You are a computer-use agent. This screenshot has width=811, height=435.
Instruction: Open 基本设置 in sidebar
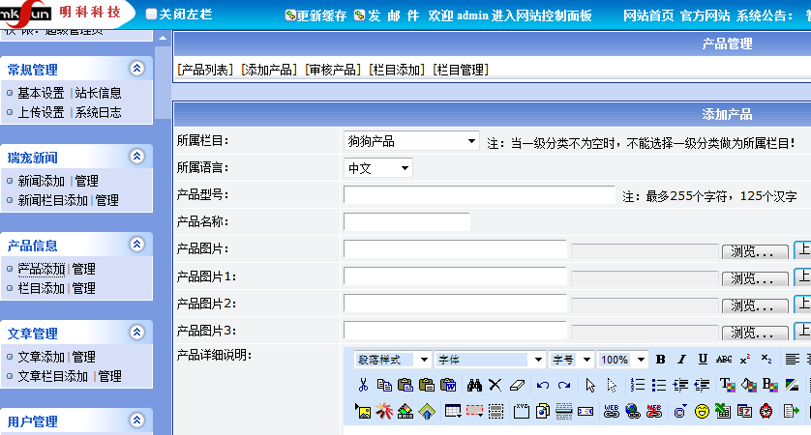(x=41, y=93)
